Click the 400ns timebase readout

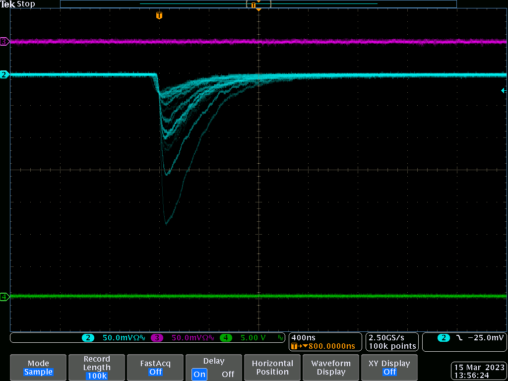(x=303, y=337)
